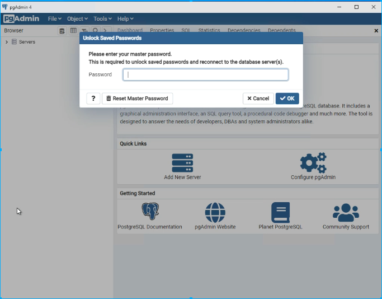Click the View Data table icon
The height and width of the screenshot is (299, 382).
(x=73, y=31)
